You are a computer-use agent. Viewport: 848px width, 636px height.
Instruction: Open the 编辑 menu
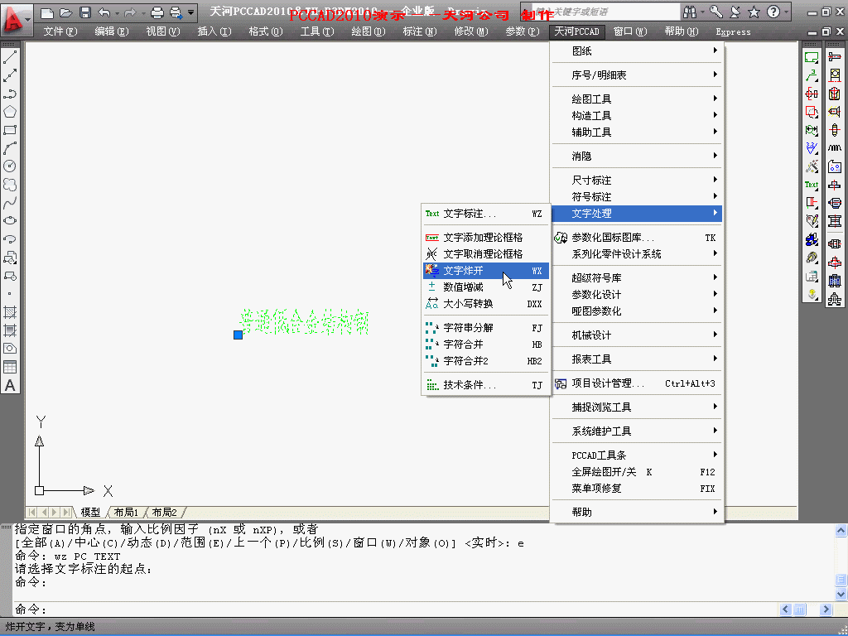coord(112,31)
